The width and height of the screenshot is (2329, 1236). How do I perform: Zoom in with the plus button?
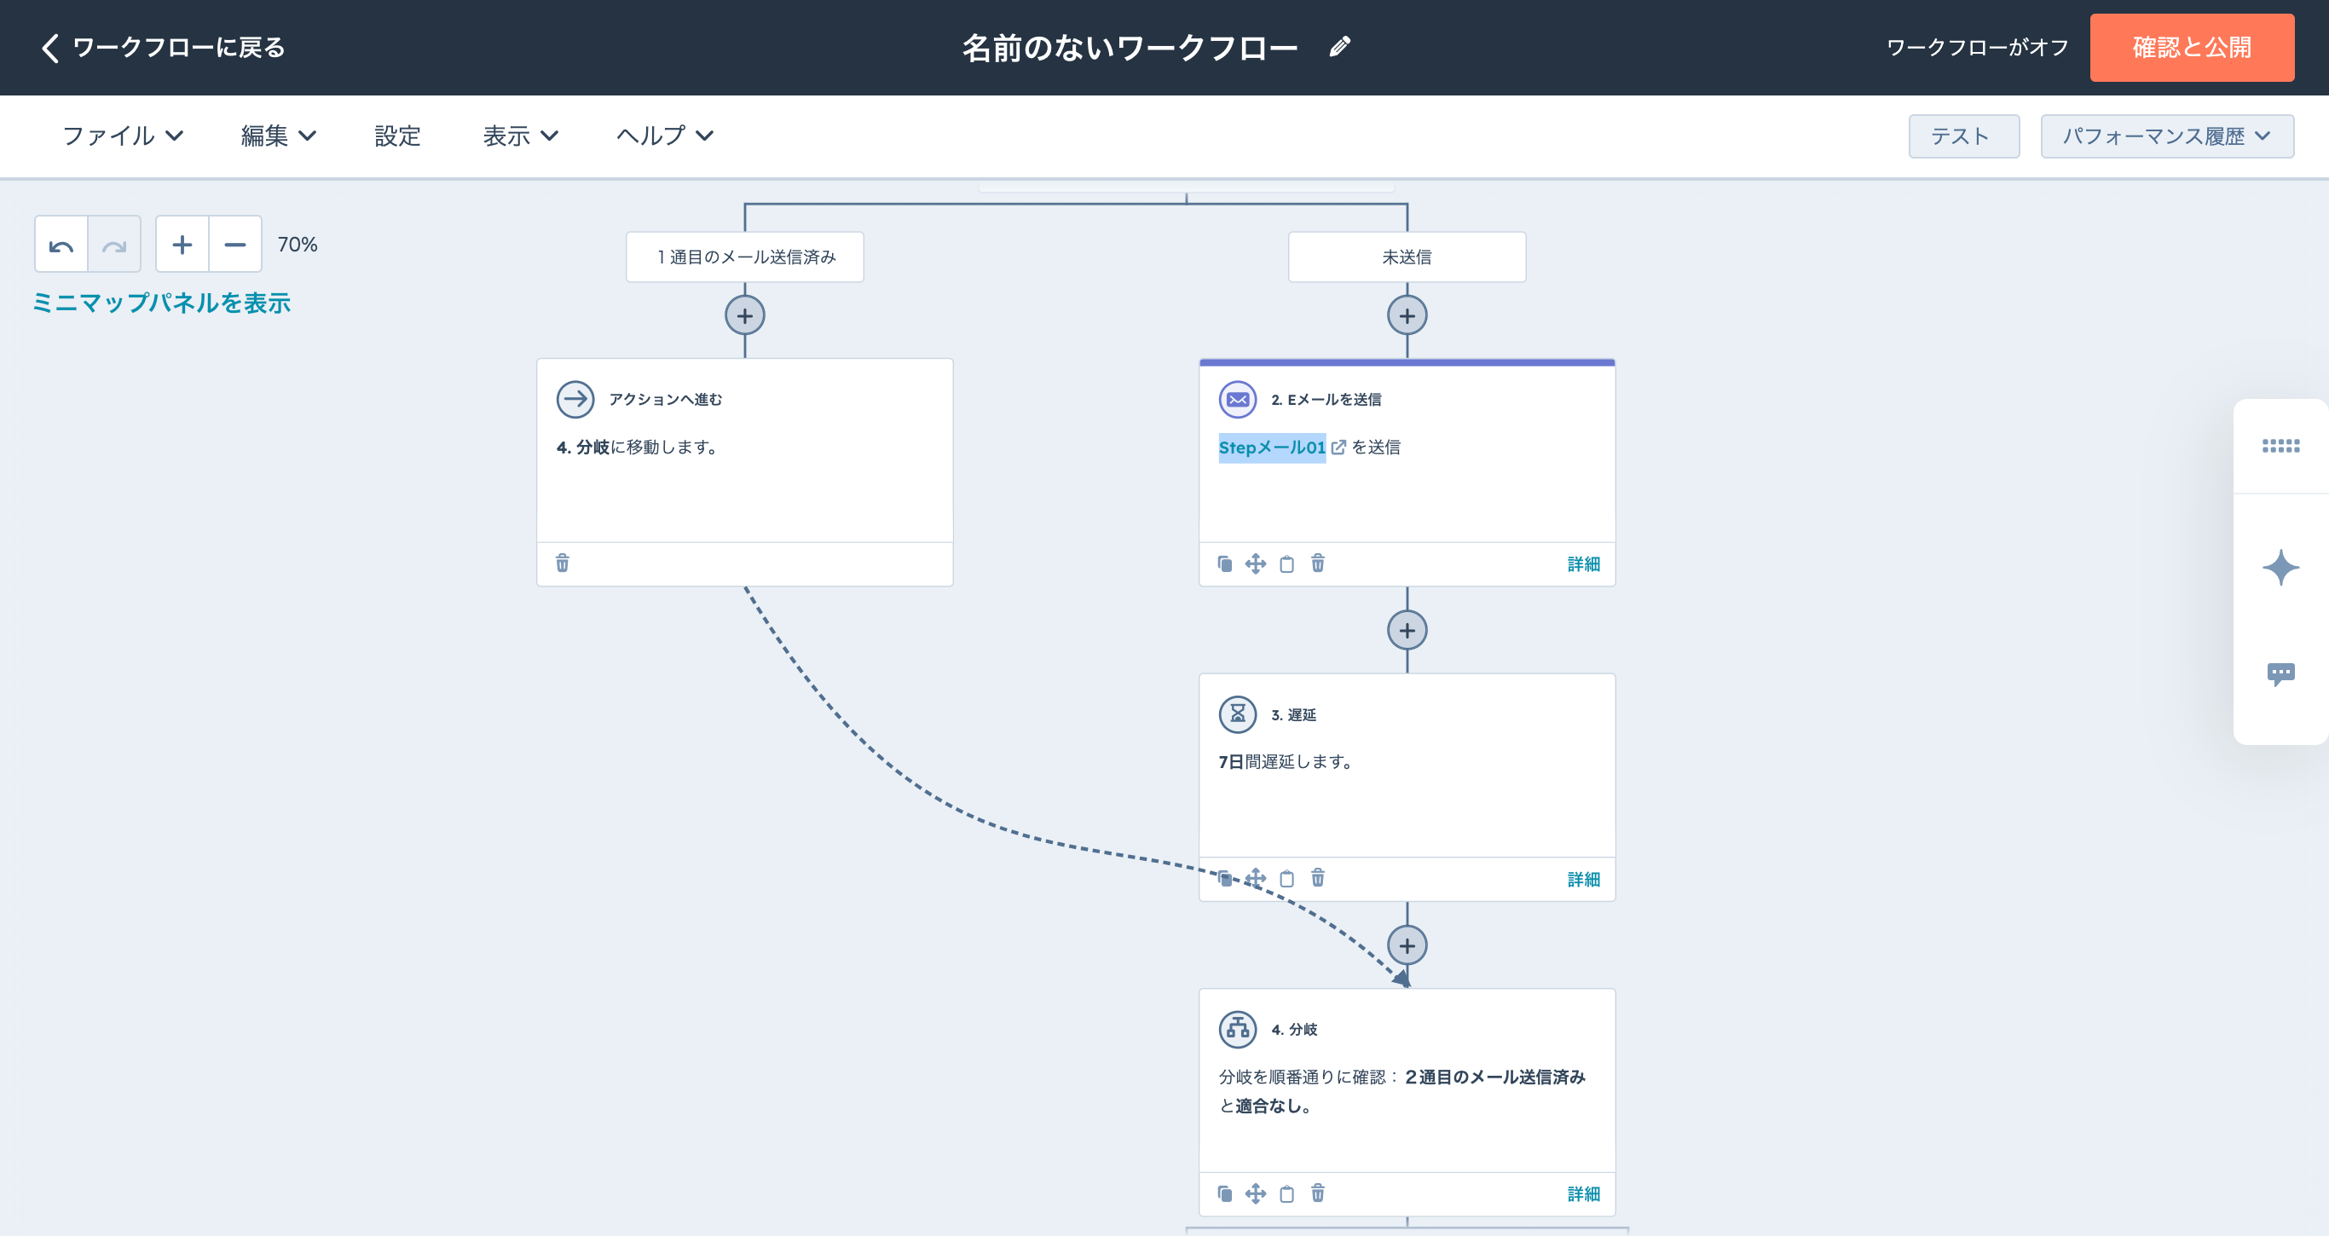(182, 244)
